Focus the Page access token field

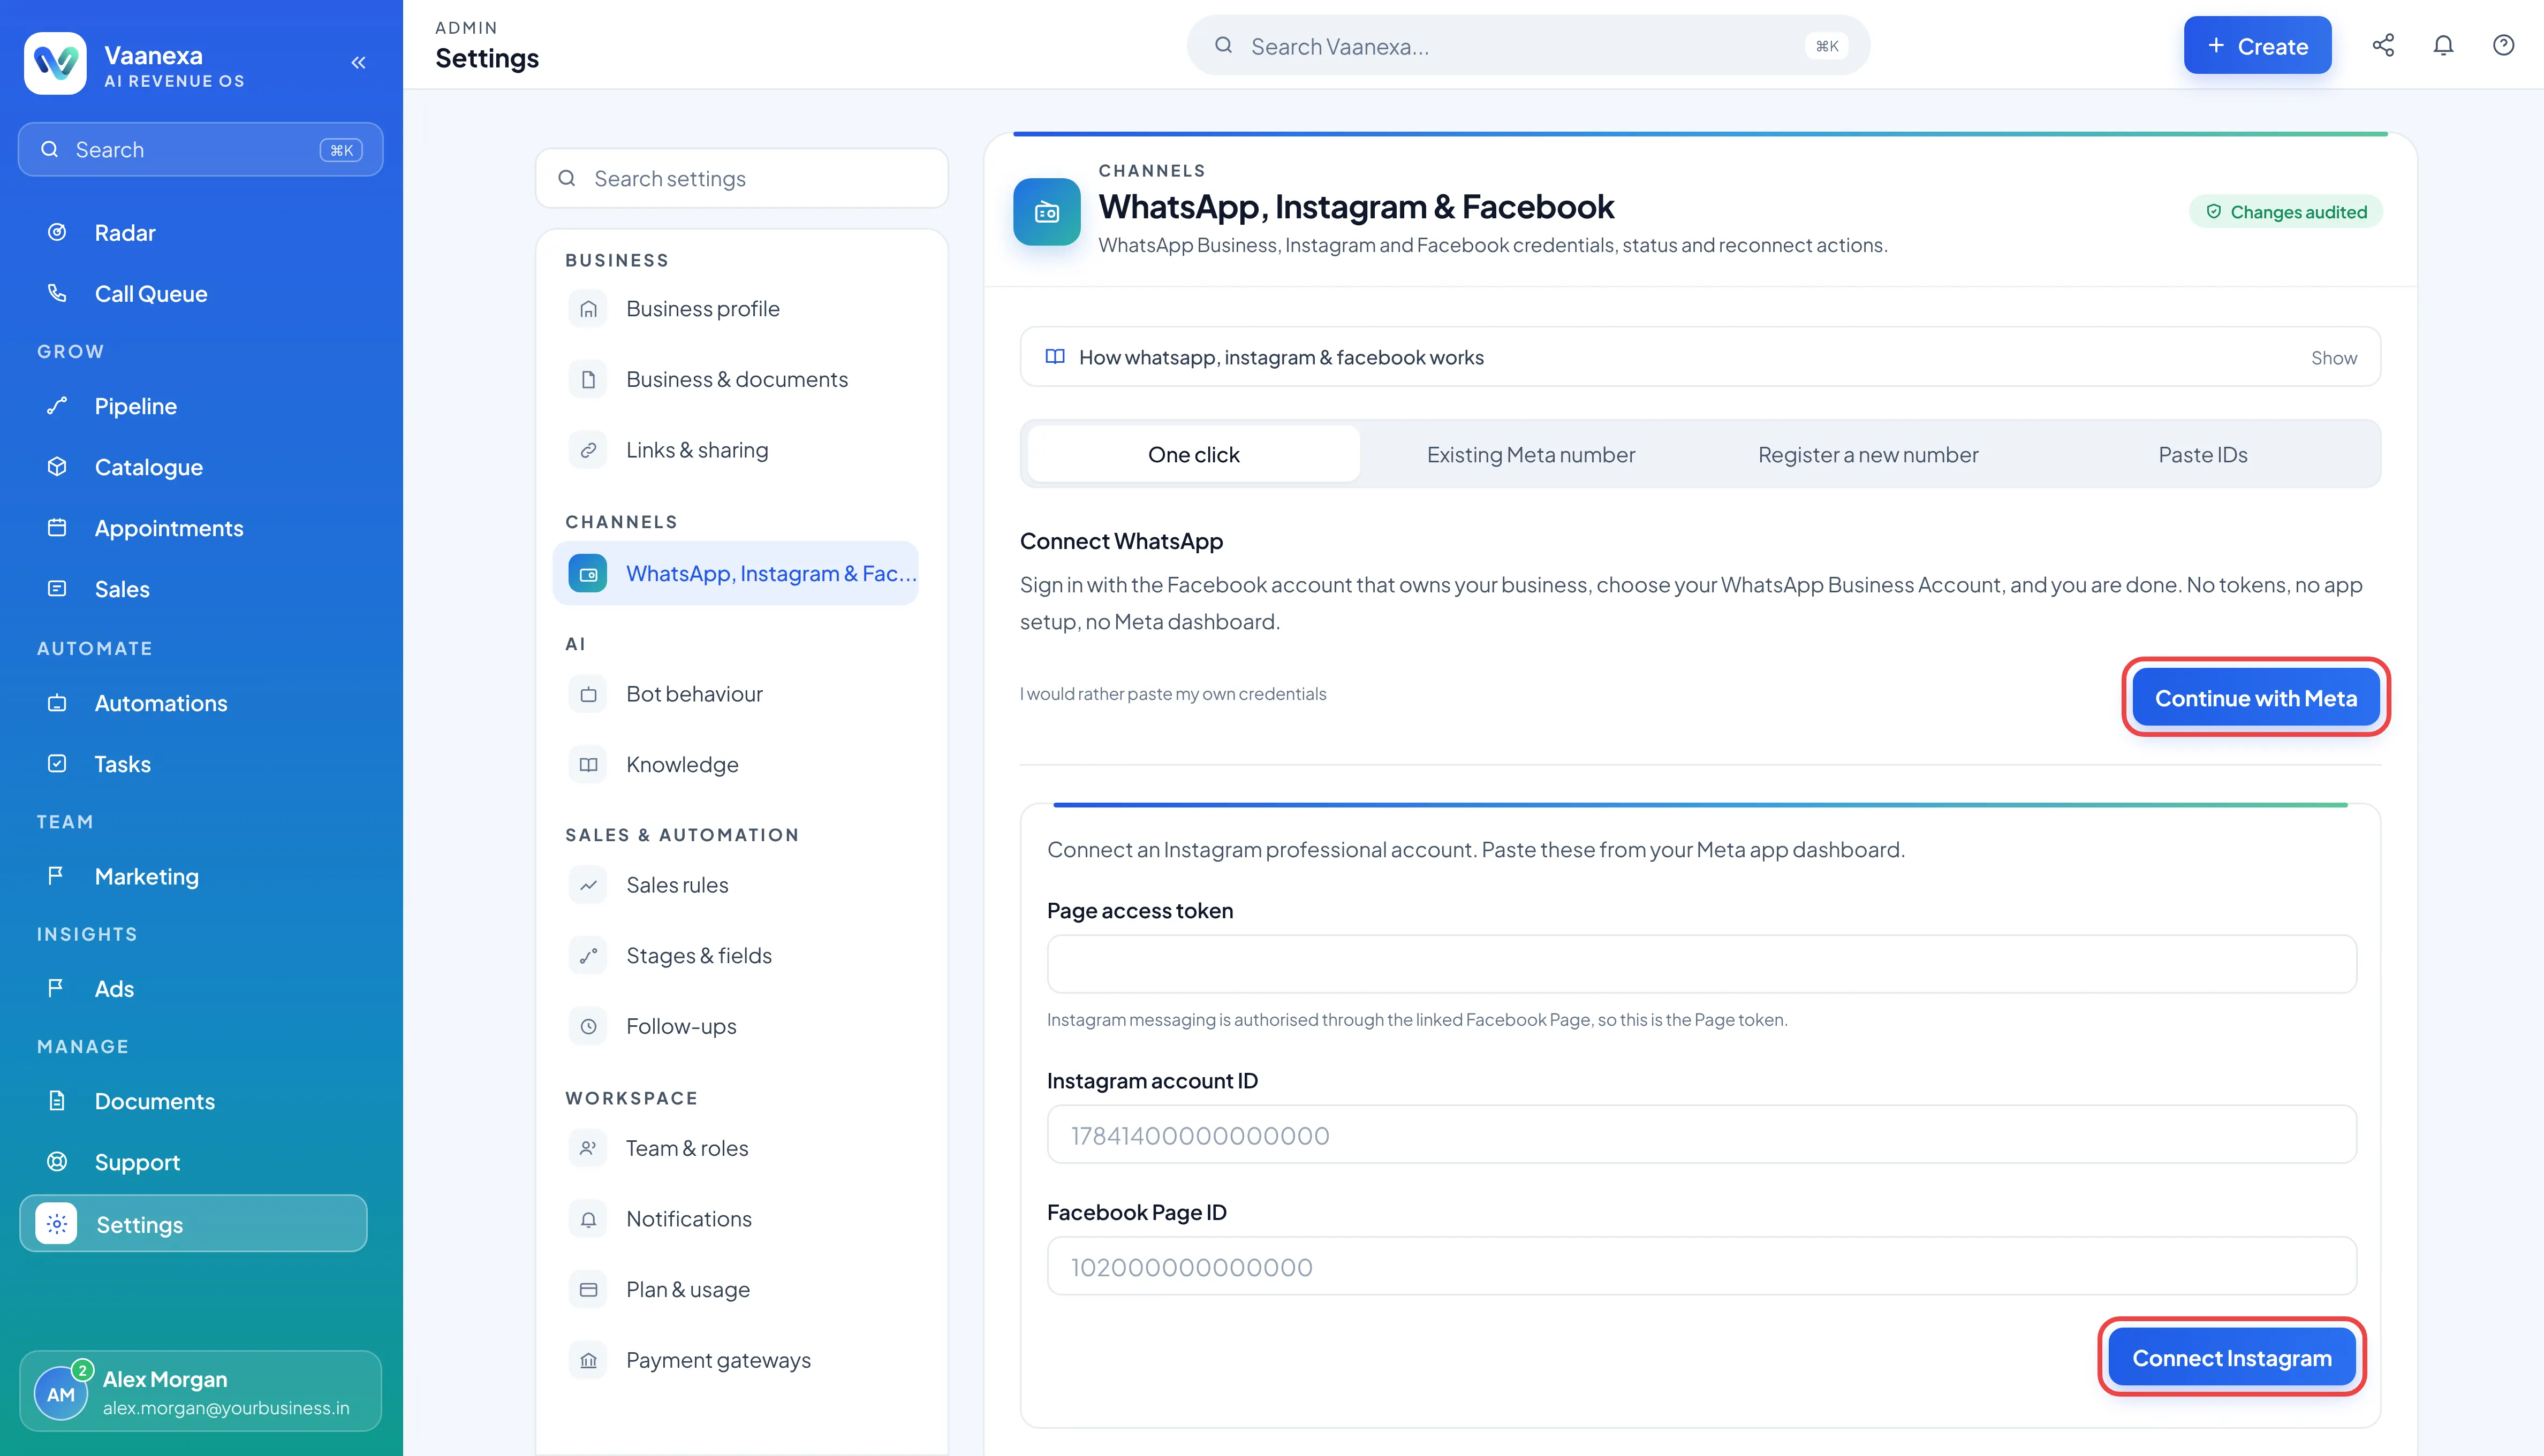[1702, 965]
